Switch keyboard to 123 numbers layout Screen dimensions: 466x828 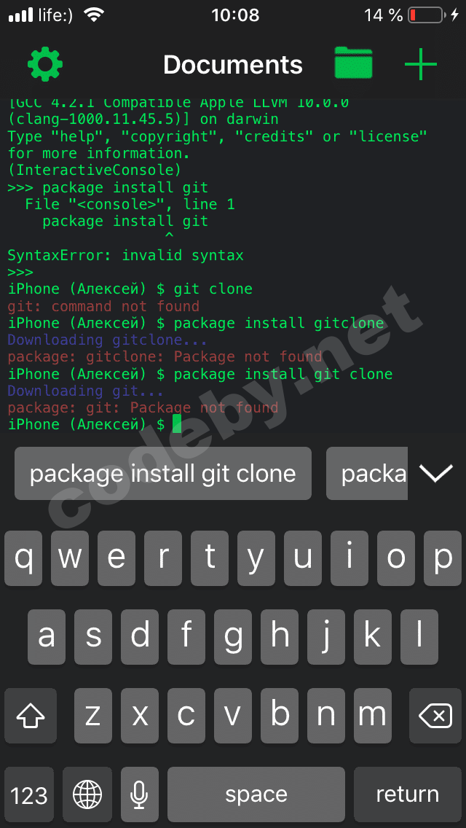pyautogui.click(x=29, y=794)
